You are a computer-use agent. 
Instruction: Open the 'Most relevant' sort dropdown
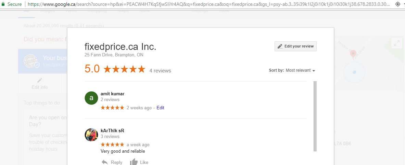[300, 70]
